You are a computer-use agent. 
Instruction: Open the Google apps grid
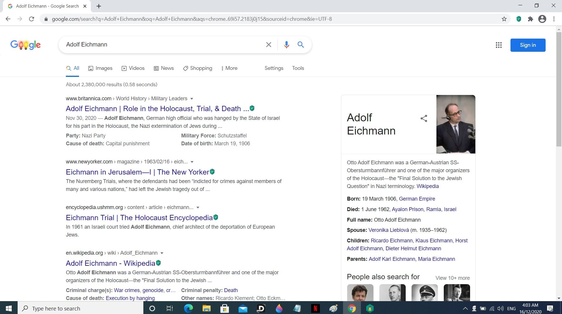coord(499,45)
